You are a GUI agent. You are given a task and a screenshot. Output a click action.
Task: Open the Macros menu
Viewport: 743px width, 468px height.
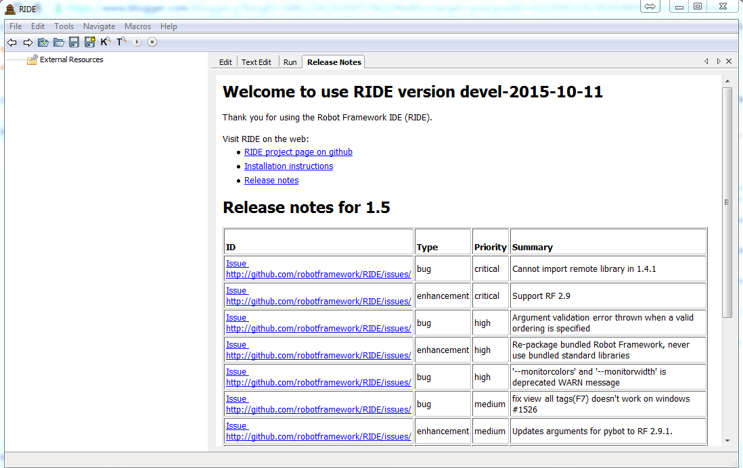pos(137,26)
